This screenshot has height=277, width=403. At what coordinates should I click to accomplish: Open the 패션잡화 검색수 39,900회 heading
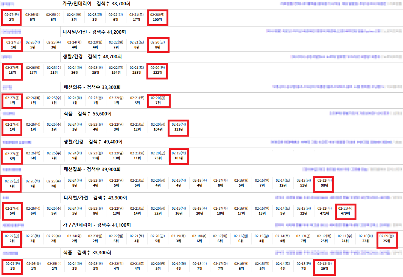[92, 169]
